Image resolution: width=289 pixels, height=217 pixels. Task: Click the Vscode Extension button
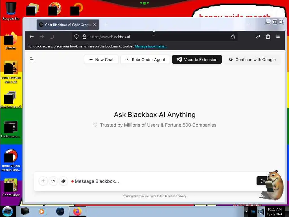(197, 59)
